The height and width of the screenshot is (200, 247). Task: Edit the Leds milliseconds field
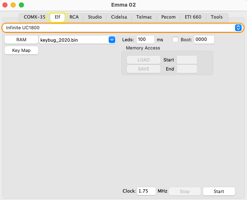tap(145, 40)
